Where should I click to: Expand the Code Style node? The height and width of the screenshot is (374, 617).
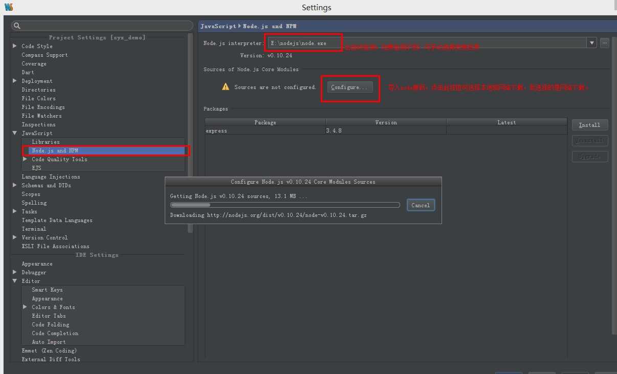point(15,46)
